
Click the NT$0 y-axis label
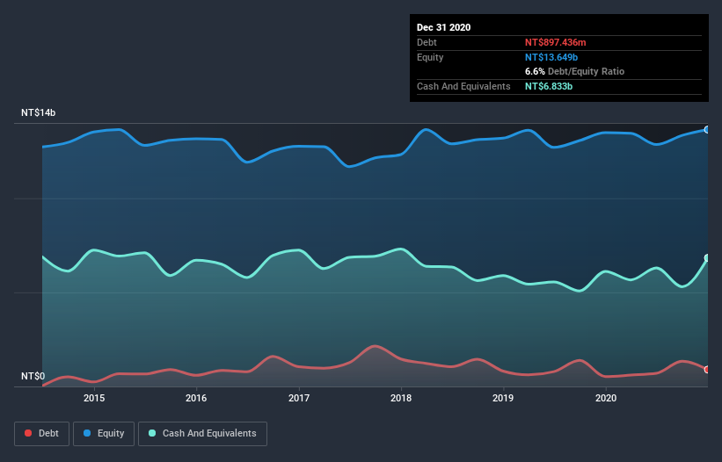[x=33, y=376]
